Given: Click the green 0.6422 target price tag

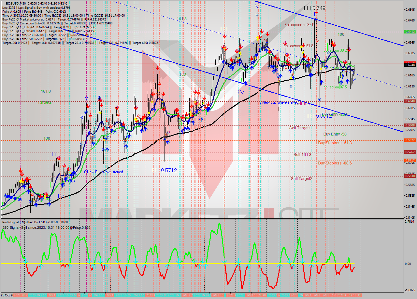Looking at the screenshot, I should tap(410, 32).
